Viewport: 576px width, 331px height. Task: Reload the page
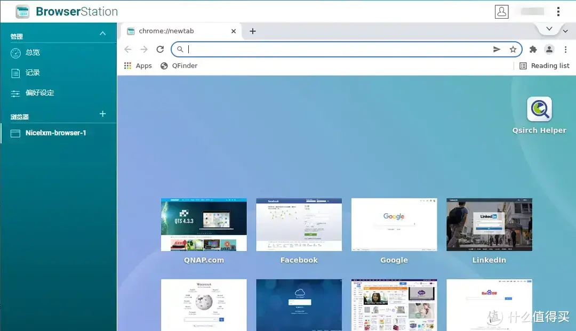160,49
